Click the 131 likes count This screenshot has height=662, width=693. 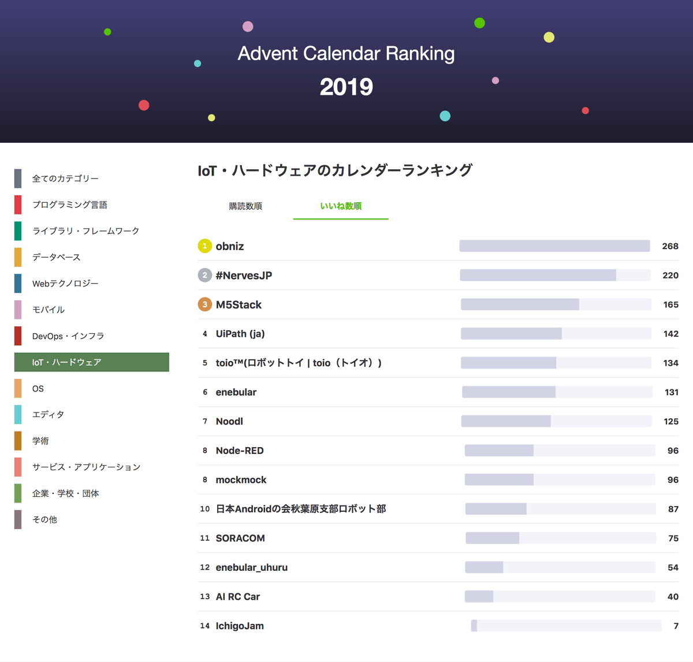(x=672, y=392)
